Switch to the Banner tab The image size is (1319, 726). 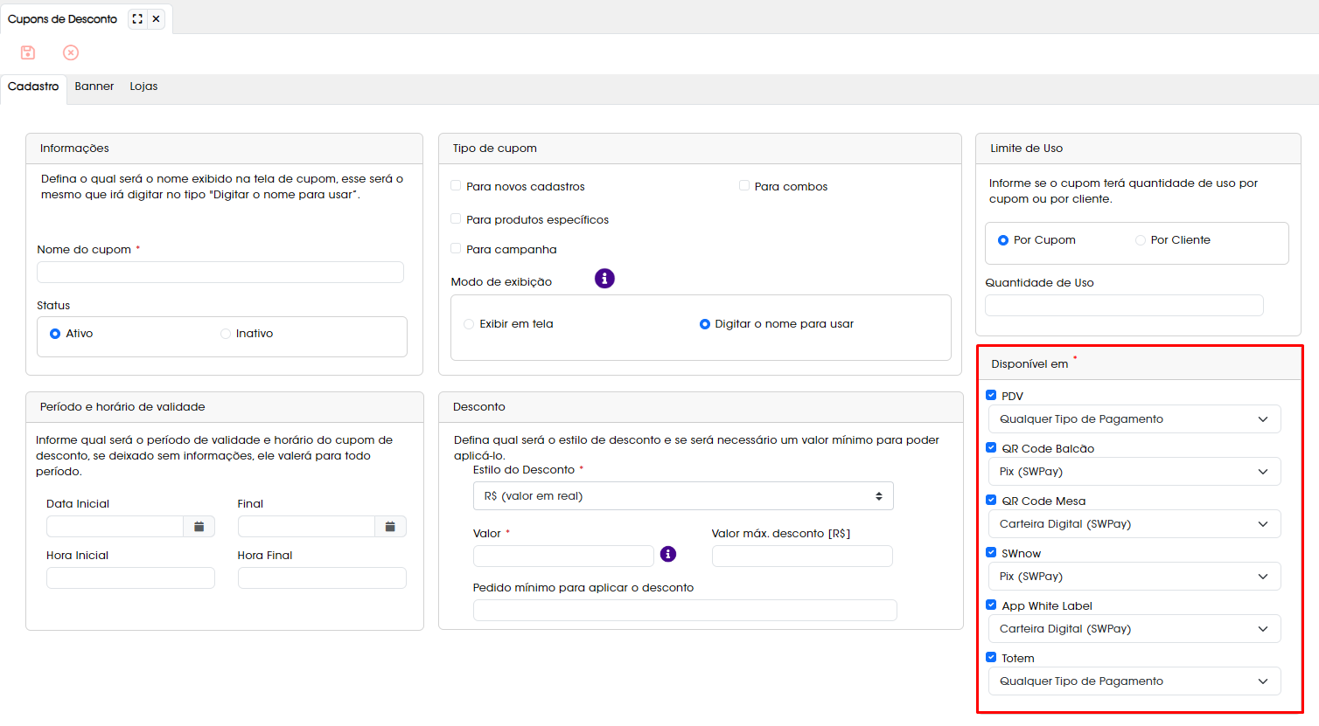94,86
